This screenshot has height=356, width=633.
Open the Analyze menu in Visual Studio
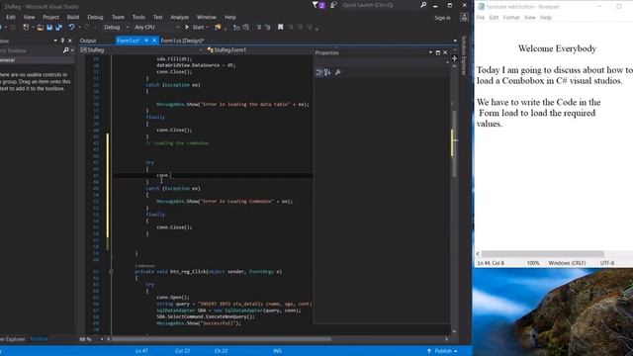point(180,17)
